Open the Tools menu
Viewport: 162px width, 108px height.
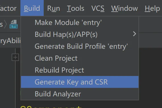coord(75,8)
